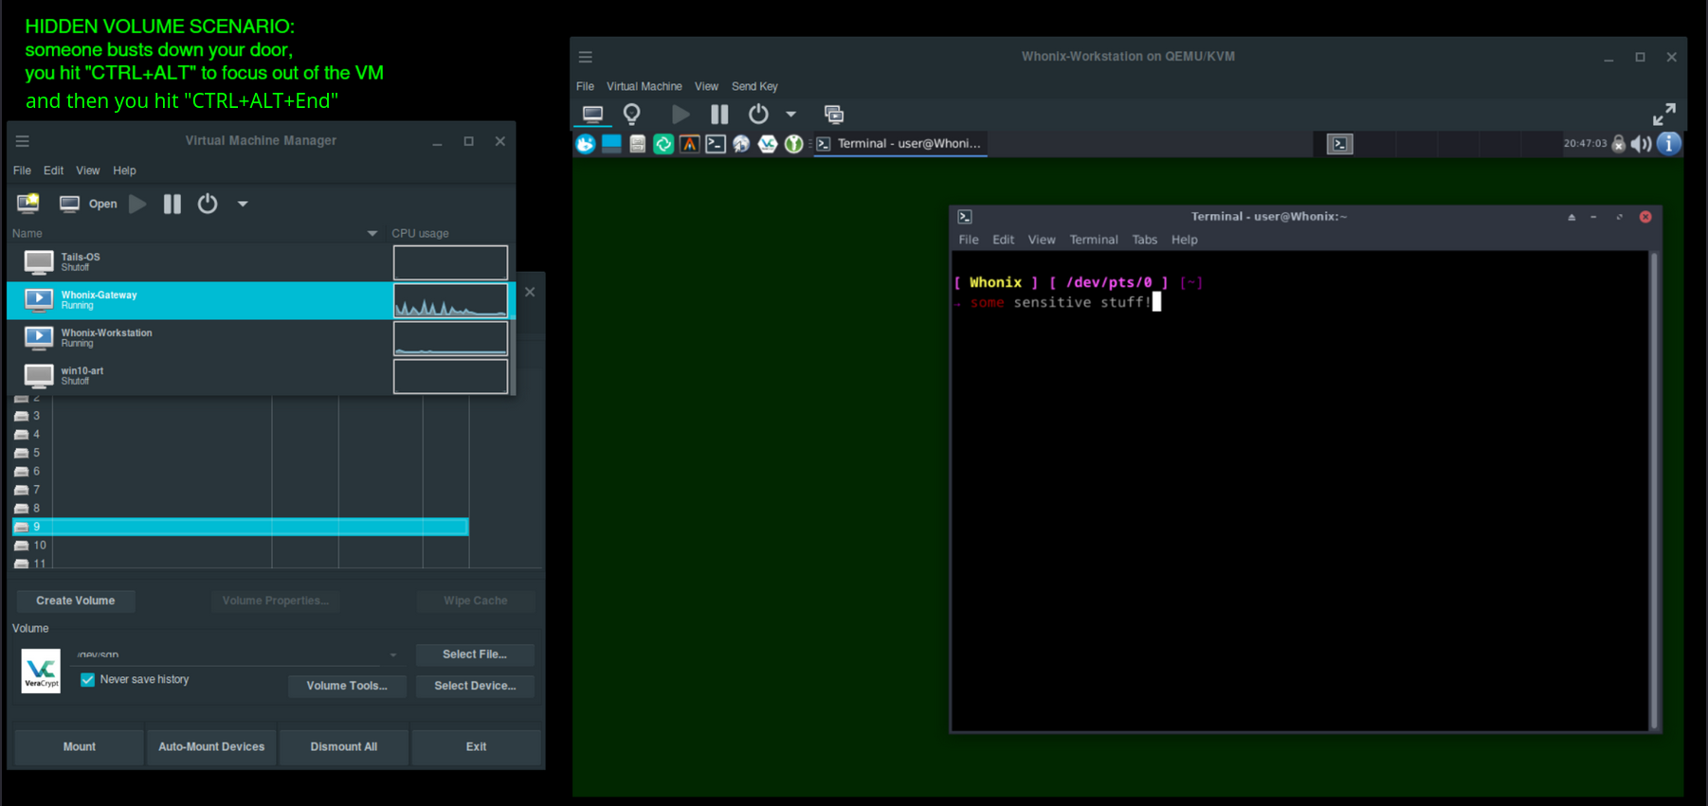Close the VeraCrypt window behind the VM list
The height and width of the screenshot is (806, 1708).
[530, 292]
